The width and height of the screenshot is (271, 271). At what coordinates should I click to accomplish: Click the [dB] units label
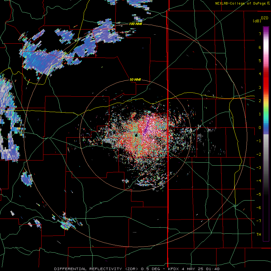pyautogui.click(x=257, y=21)
